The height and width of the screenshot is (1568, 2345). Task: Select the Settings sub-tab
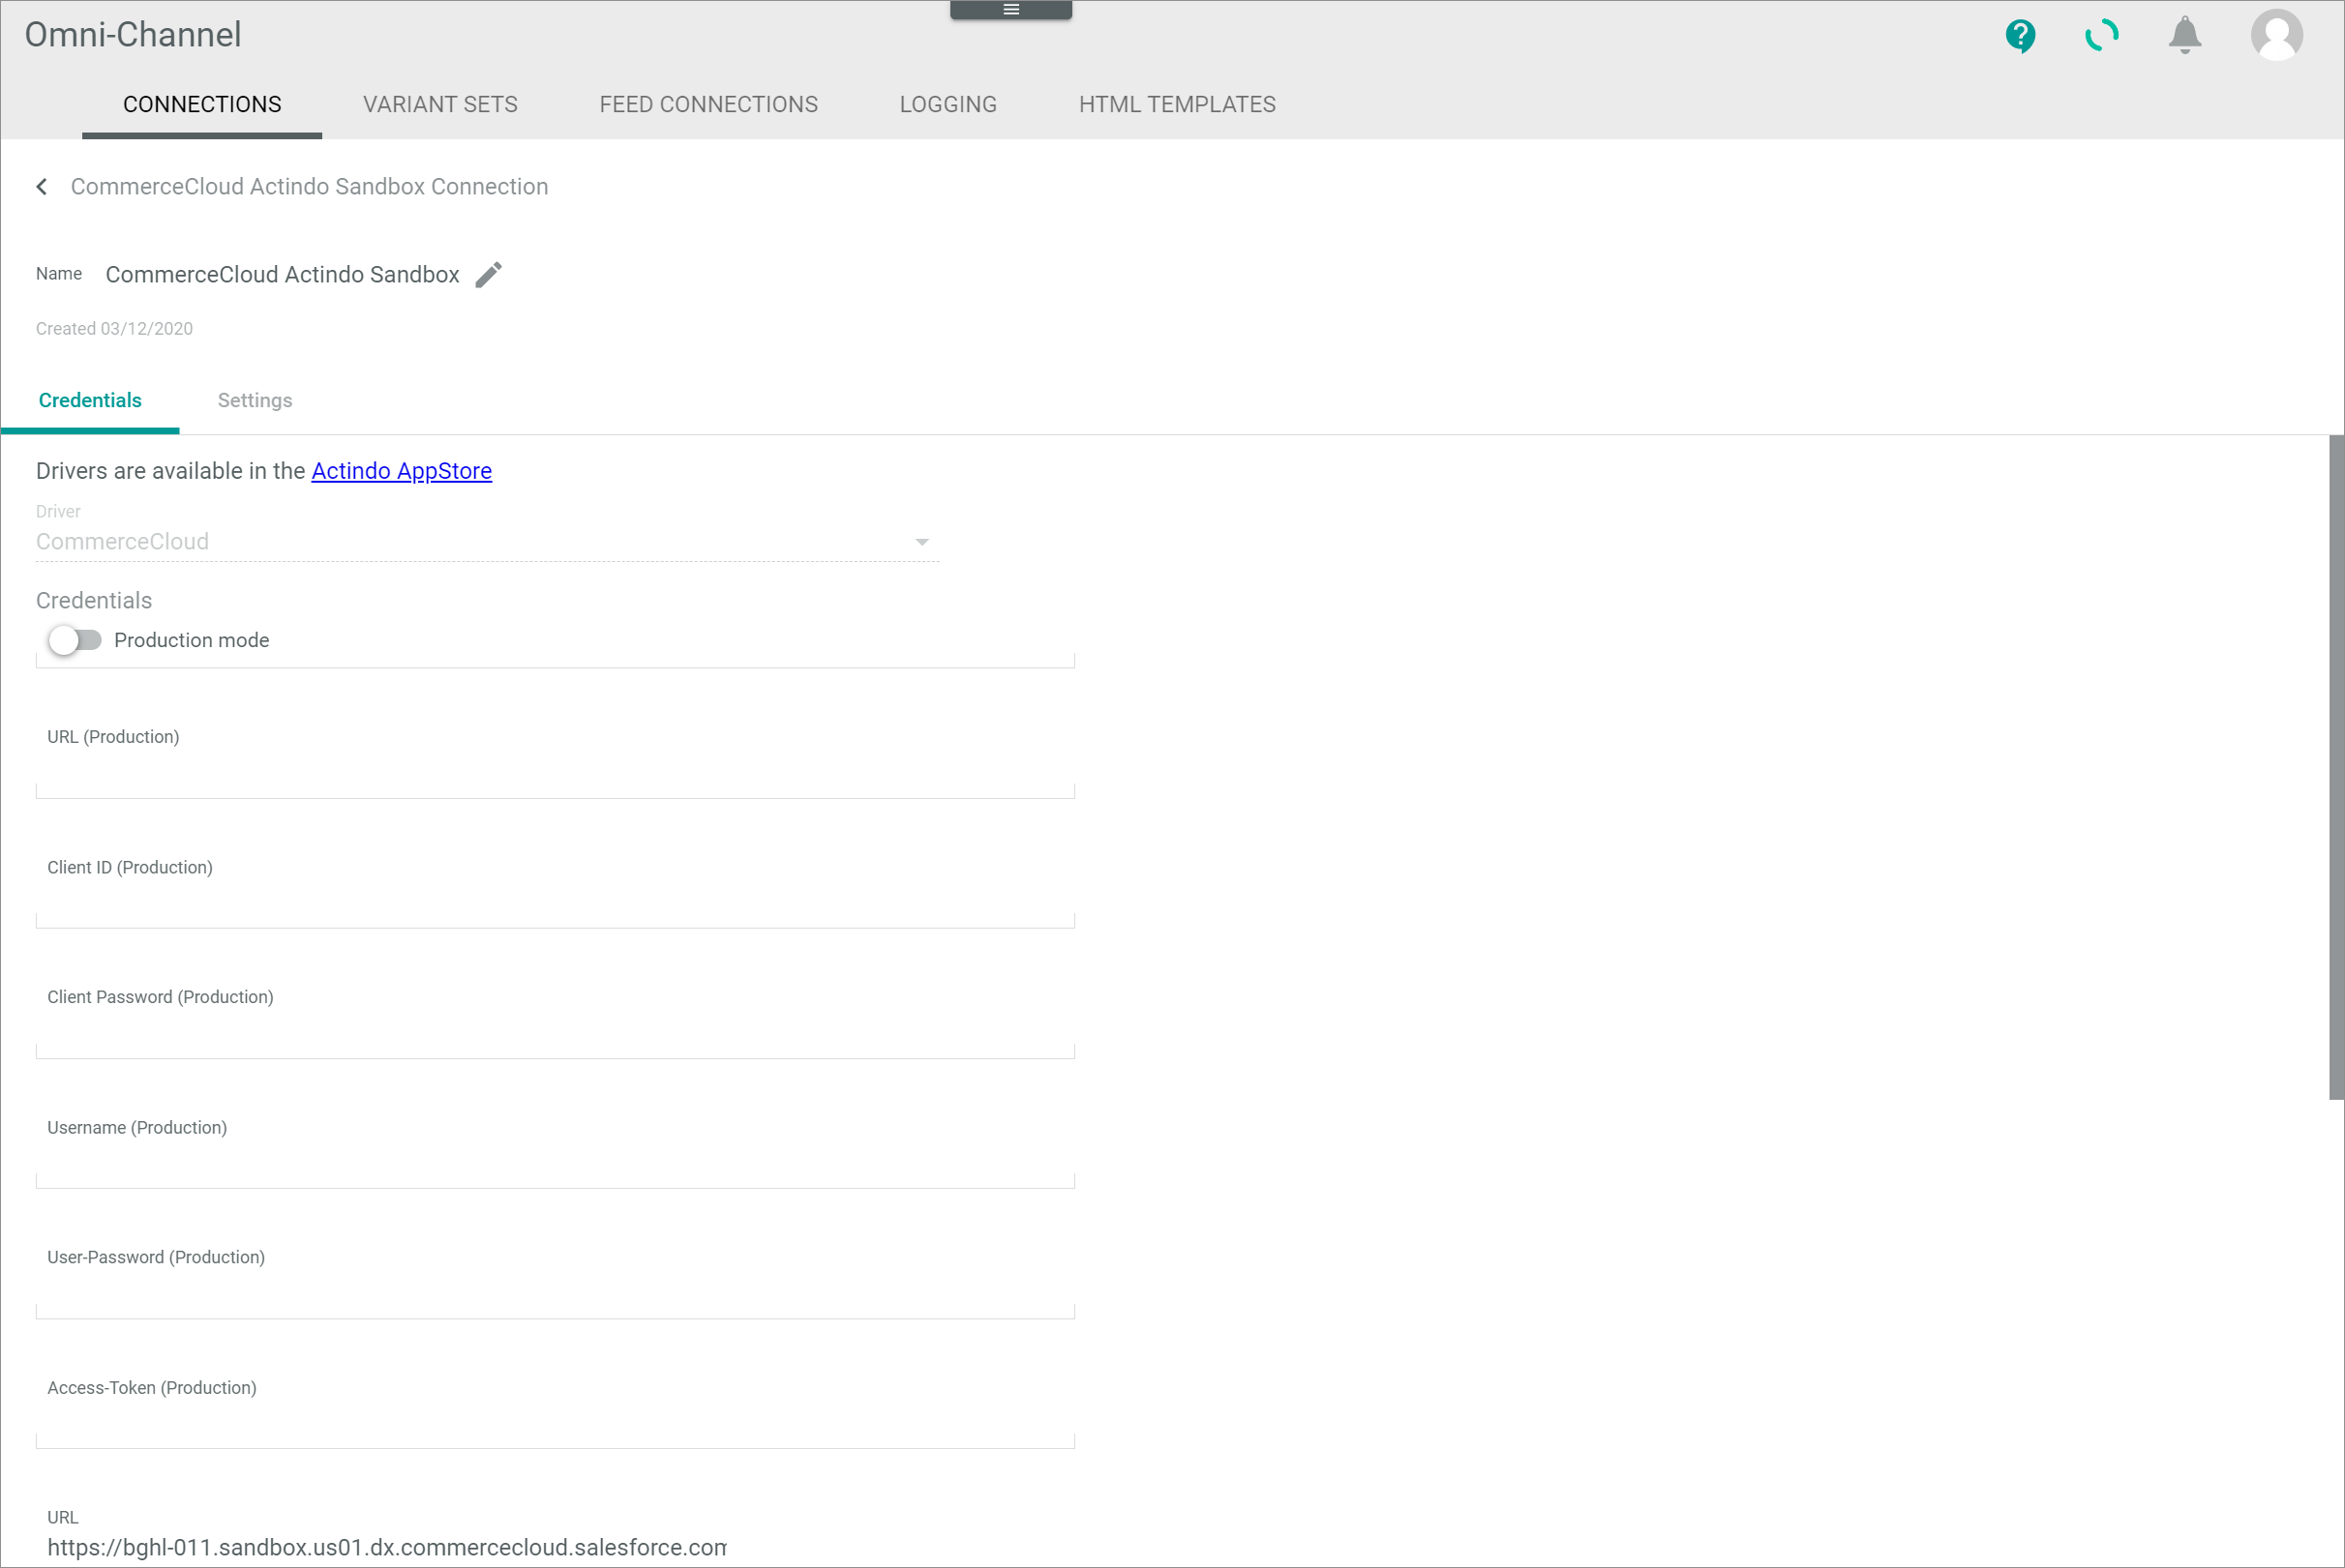click(256, 400)
